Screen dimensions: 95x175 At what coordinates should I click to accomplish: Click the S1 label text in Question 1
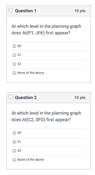19,55
